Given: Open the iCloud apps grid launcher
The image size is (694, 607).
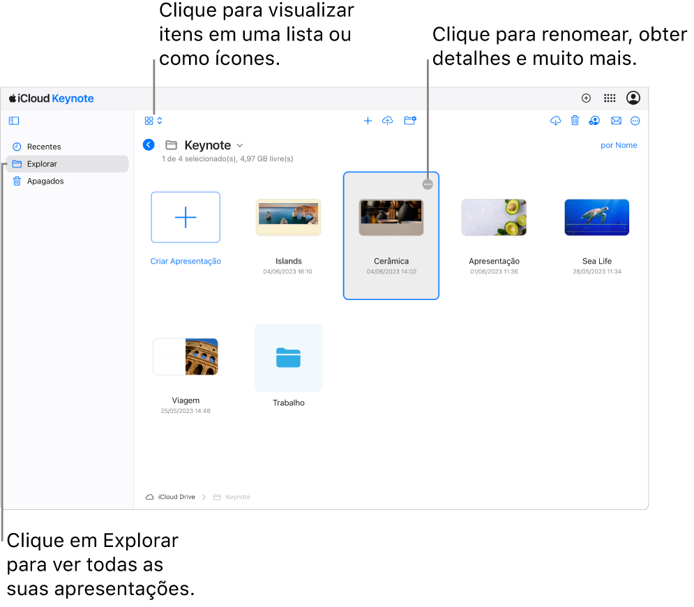Looking at the screenshot, I should coord(610,98).
